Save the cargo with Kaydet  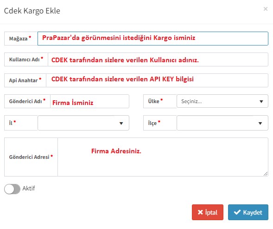[248, 212]
